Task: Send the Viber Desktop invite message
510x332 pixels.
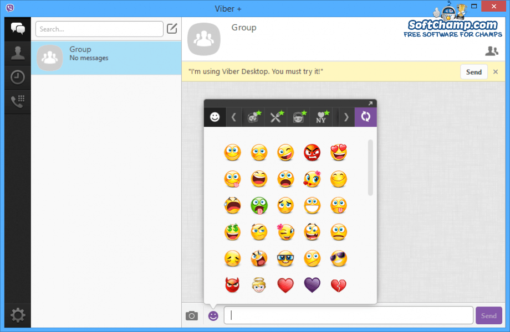Action: [x=473, y=72]
